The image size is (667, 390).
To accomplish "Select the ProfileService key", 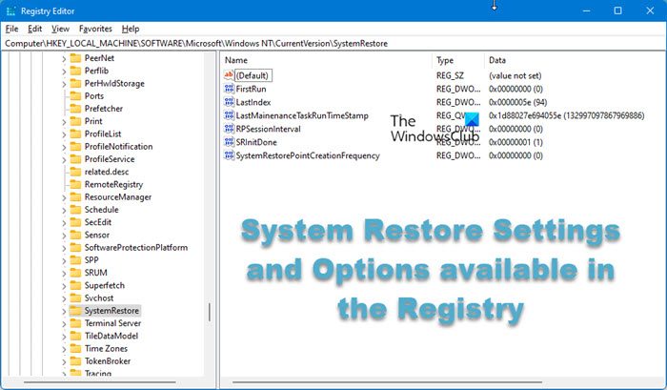I will click(110, 159).
